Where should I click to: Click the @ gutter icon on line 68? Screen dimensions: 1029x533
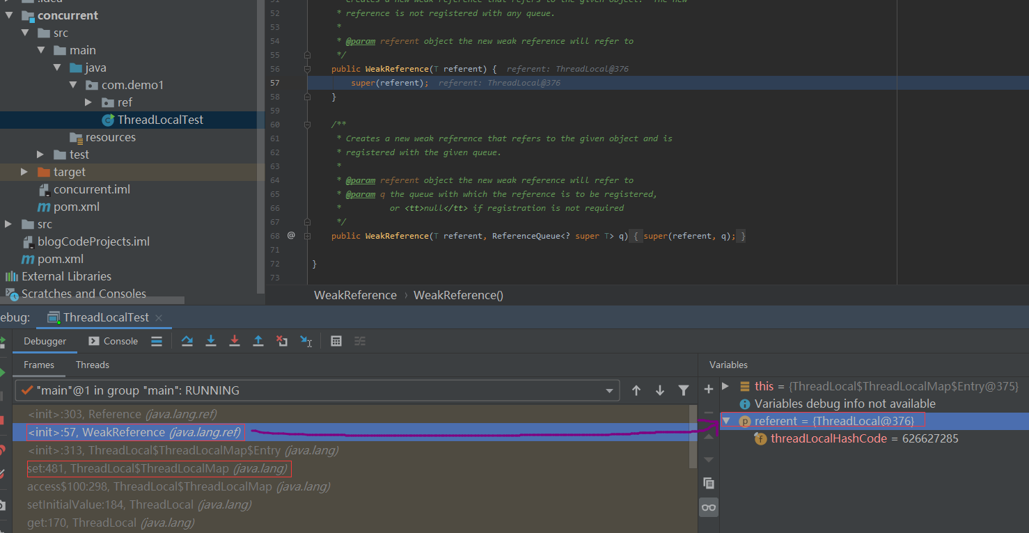[291, 236]
